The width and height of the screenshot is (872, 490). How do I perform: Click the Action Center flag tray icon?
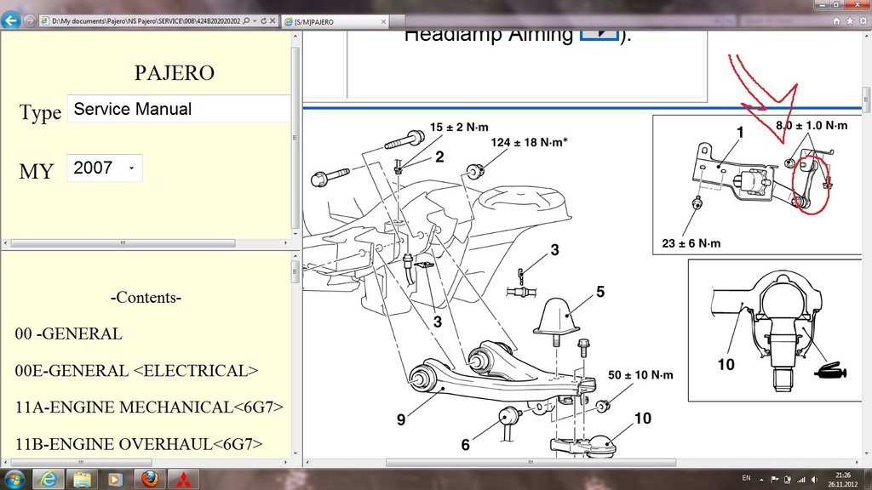click(x=774, y=479)
